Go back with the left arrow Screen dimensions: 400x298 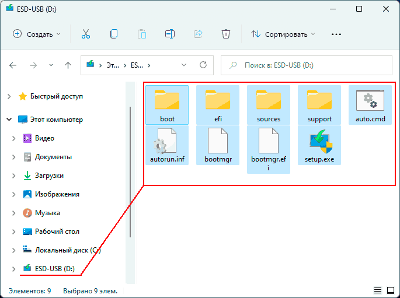[x=13, y=65]
